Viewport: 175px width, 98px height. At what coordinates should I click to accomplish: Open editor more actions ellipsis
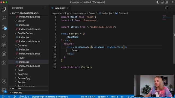point(171,8)
